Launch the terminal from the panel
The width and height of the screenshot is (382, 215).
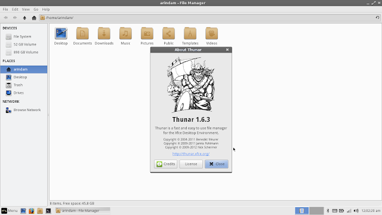coord(48,211)
